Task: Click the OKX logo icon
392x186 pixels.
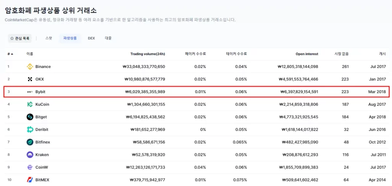Action: click(30, 79)
